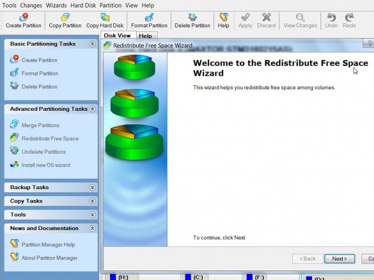The width and height of the screenshot is (374, 280).
Task: Click the Format Partition toolbar icon
Action: [x=149, y=17]
